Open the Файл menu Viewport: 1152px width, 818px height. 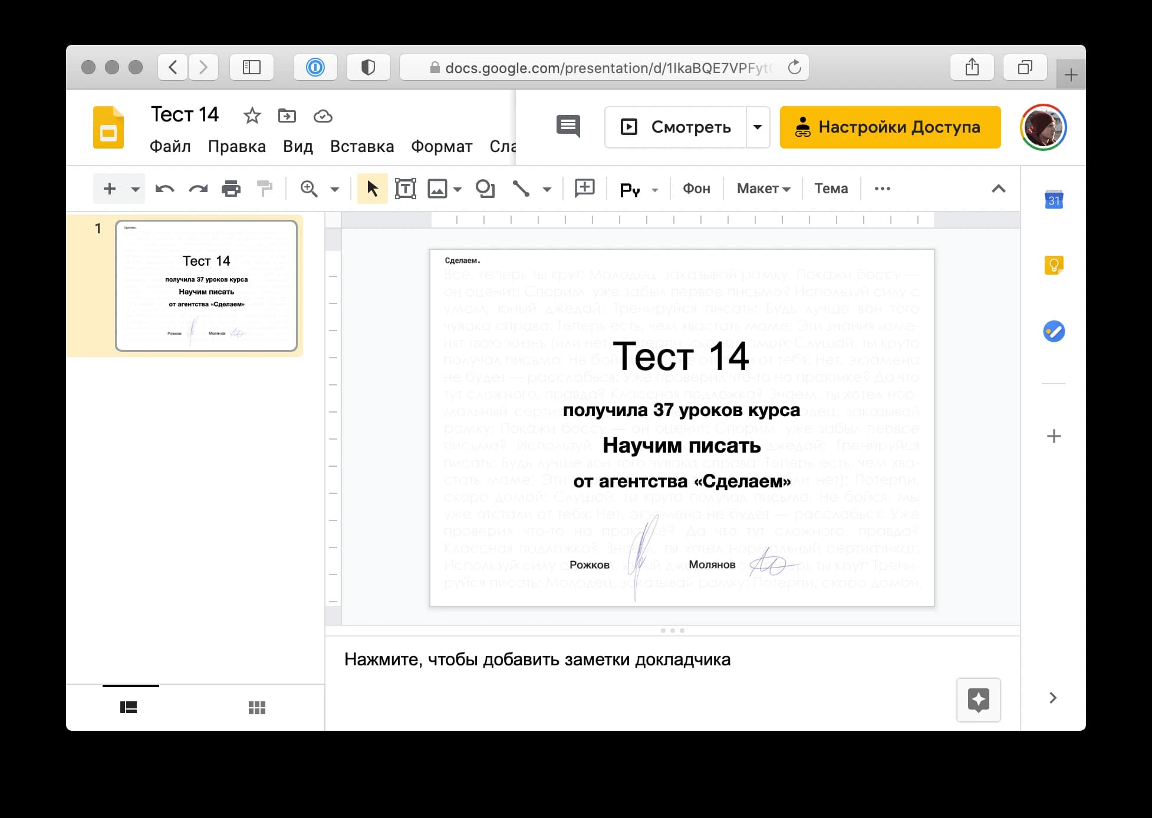170,146
